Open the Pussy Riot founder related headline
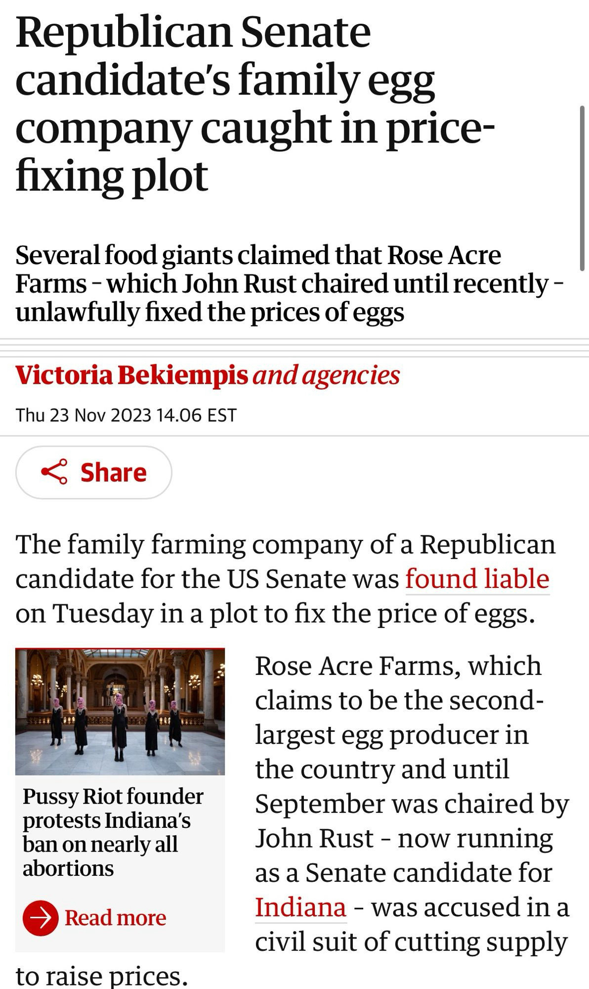The image size is (589, 989). [x=113, y=832]
